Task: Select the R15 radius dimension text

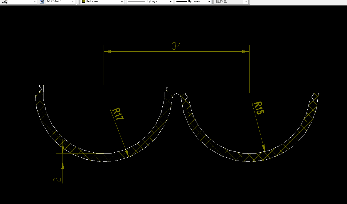Action: (x=259, y=108)
